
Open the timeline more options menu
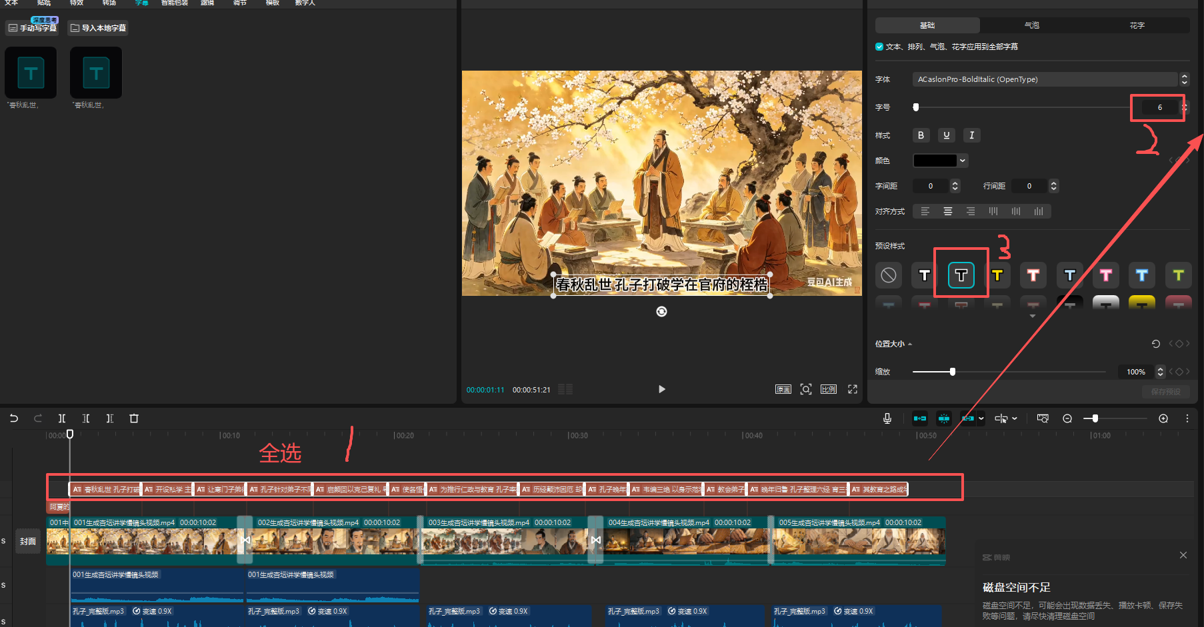[1187, 418]
